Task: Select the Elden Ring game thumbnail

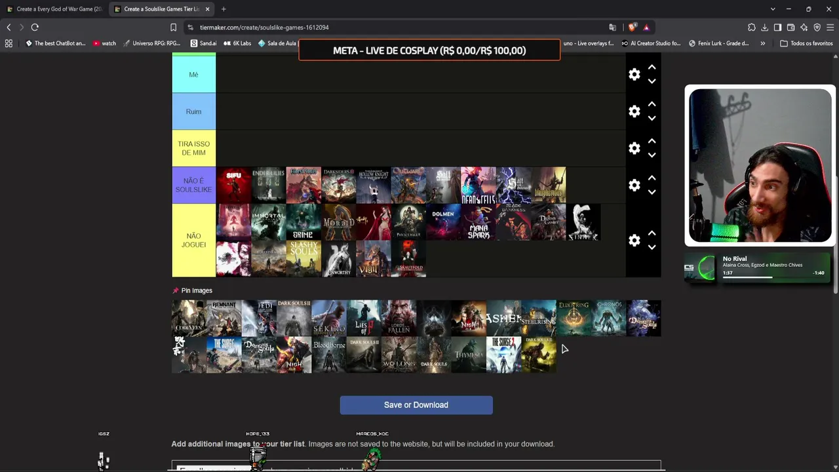Action: point(574,318)
